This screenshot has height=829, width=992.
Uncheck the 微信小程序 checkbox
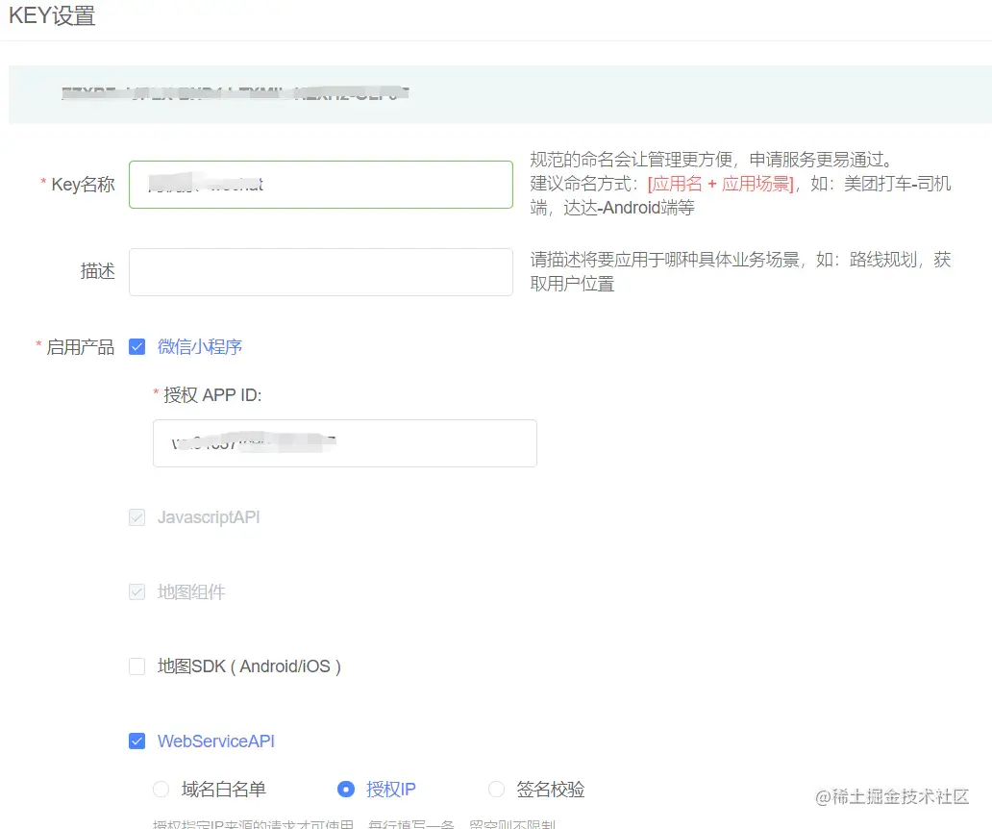tap(136, 347)
